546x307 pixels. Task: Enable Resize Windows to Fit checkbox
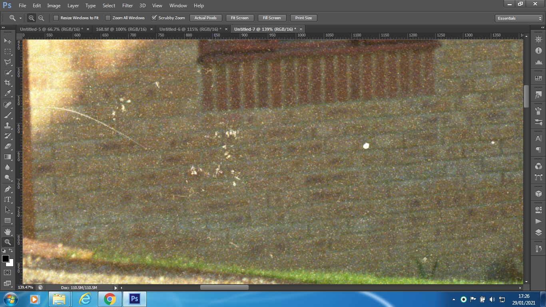click(x=56, y=18)
